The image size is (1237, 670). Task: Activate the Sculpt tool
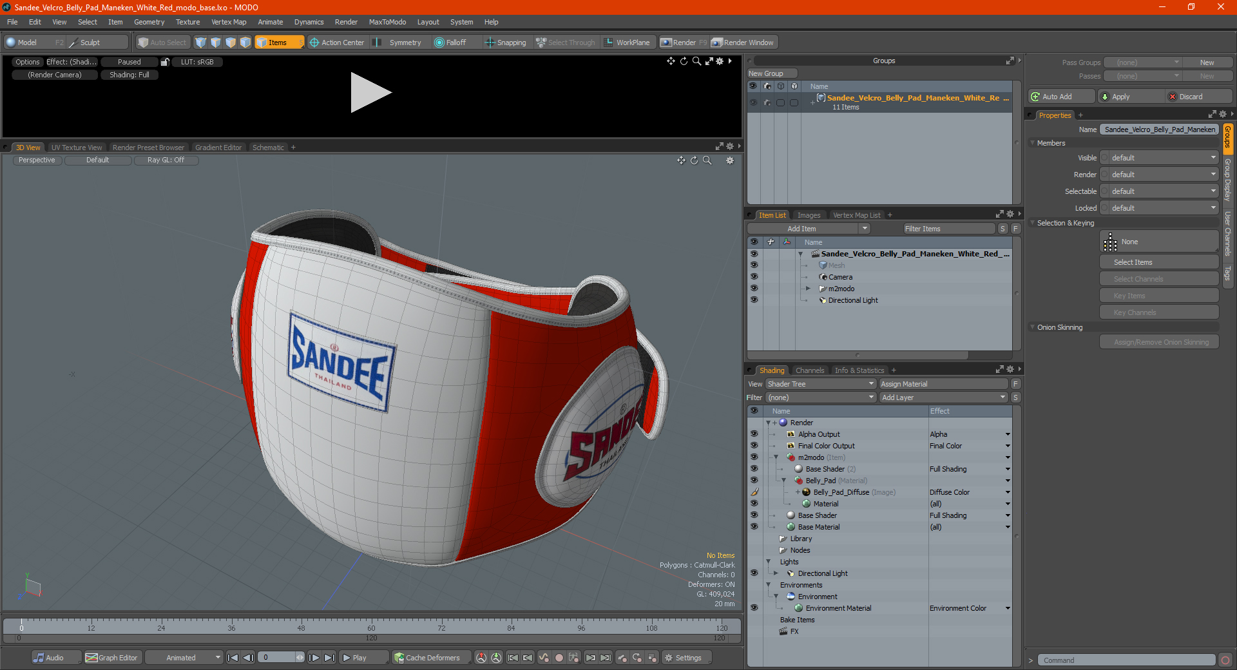[98, 43]
